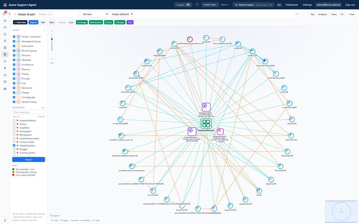
Task: Open the khspn (default) layout dropdown
Action: pyautogui.click(x=122, y=14)
